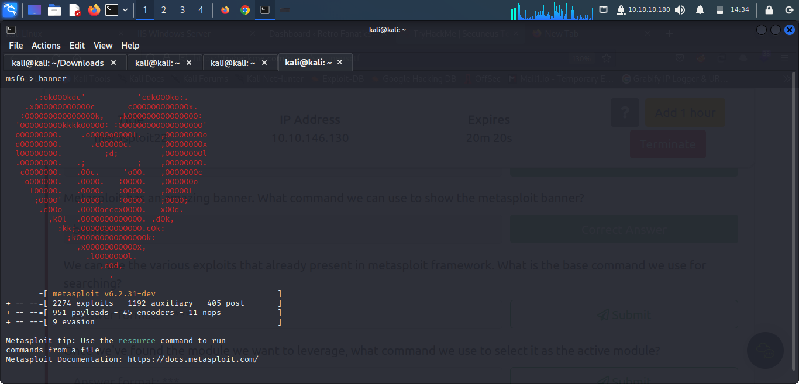Switch to the second kali@kali: ~ tab
This screenshot has width=799, height=384.
pos(164,63)
